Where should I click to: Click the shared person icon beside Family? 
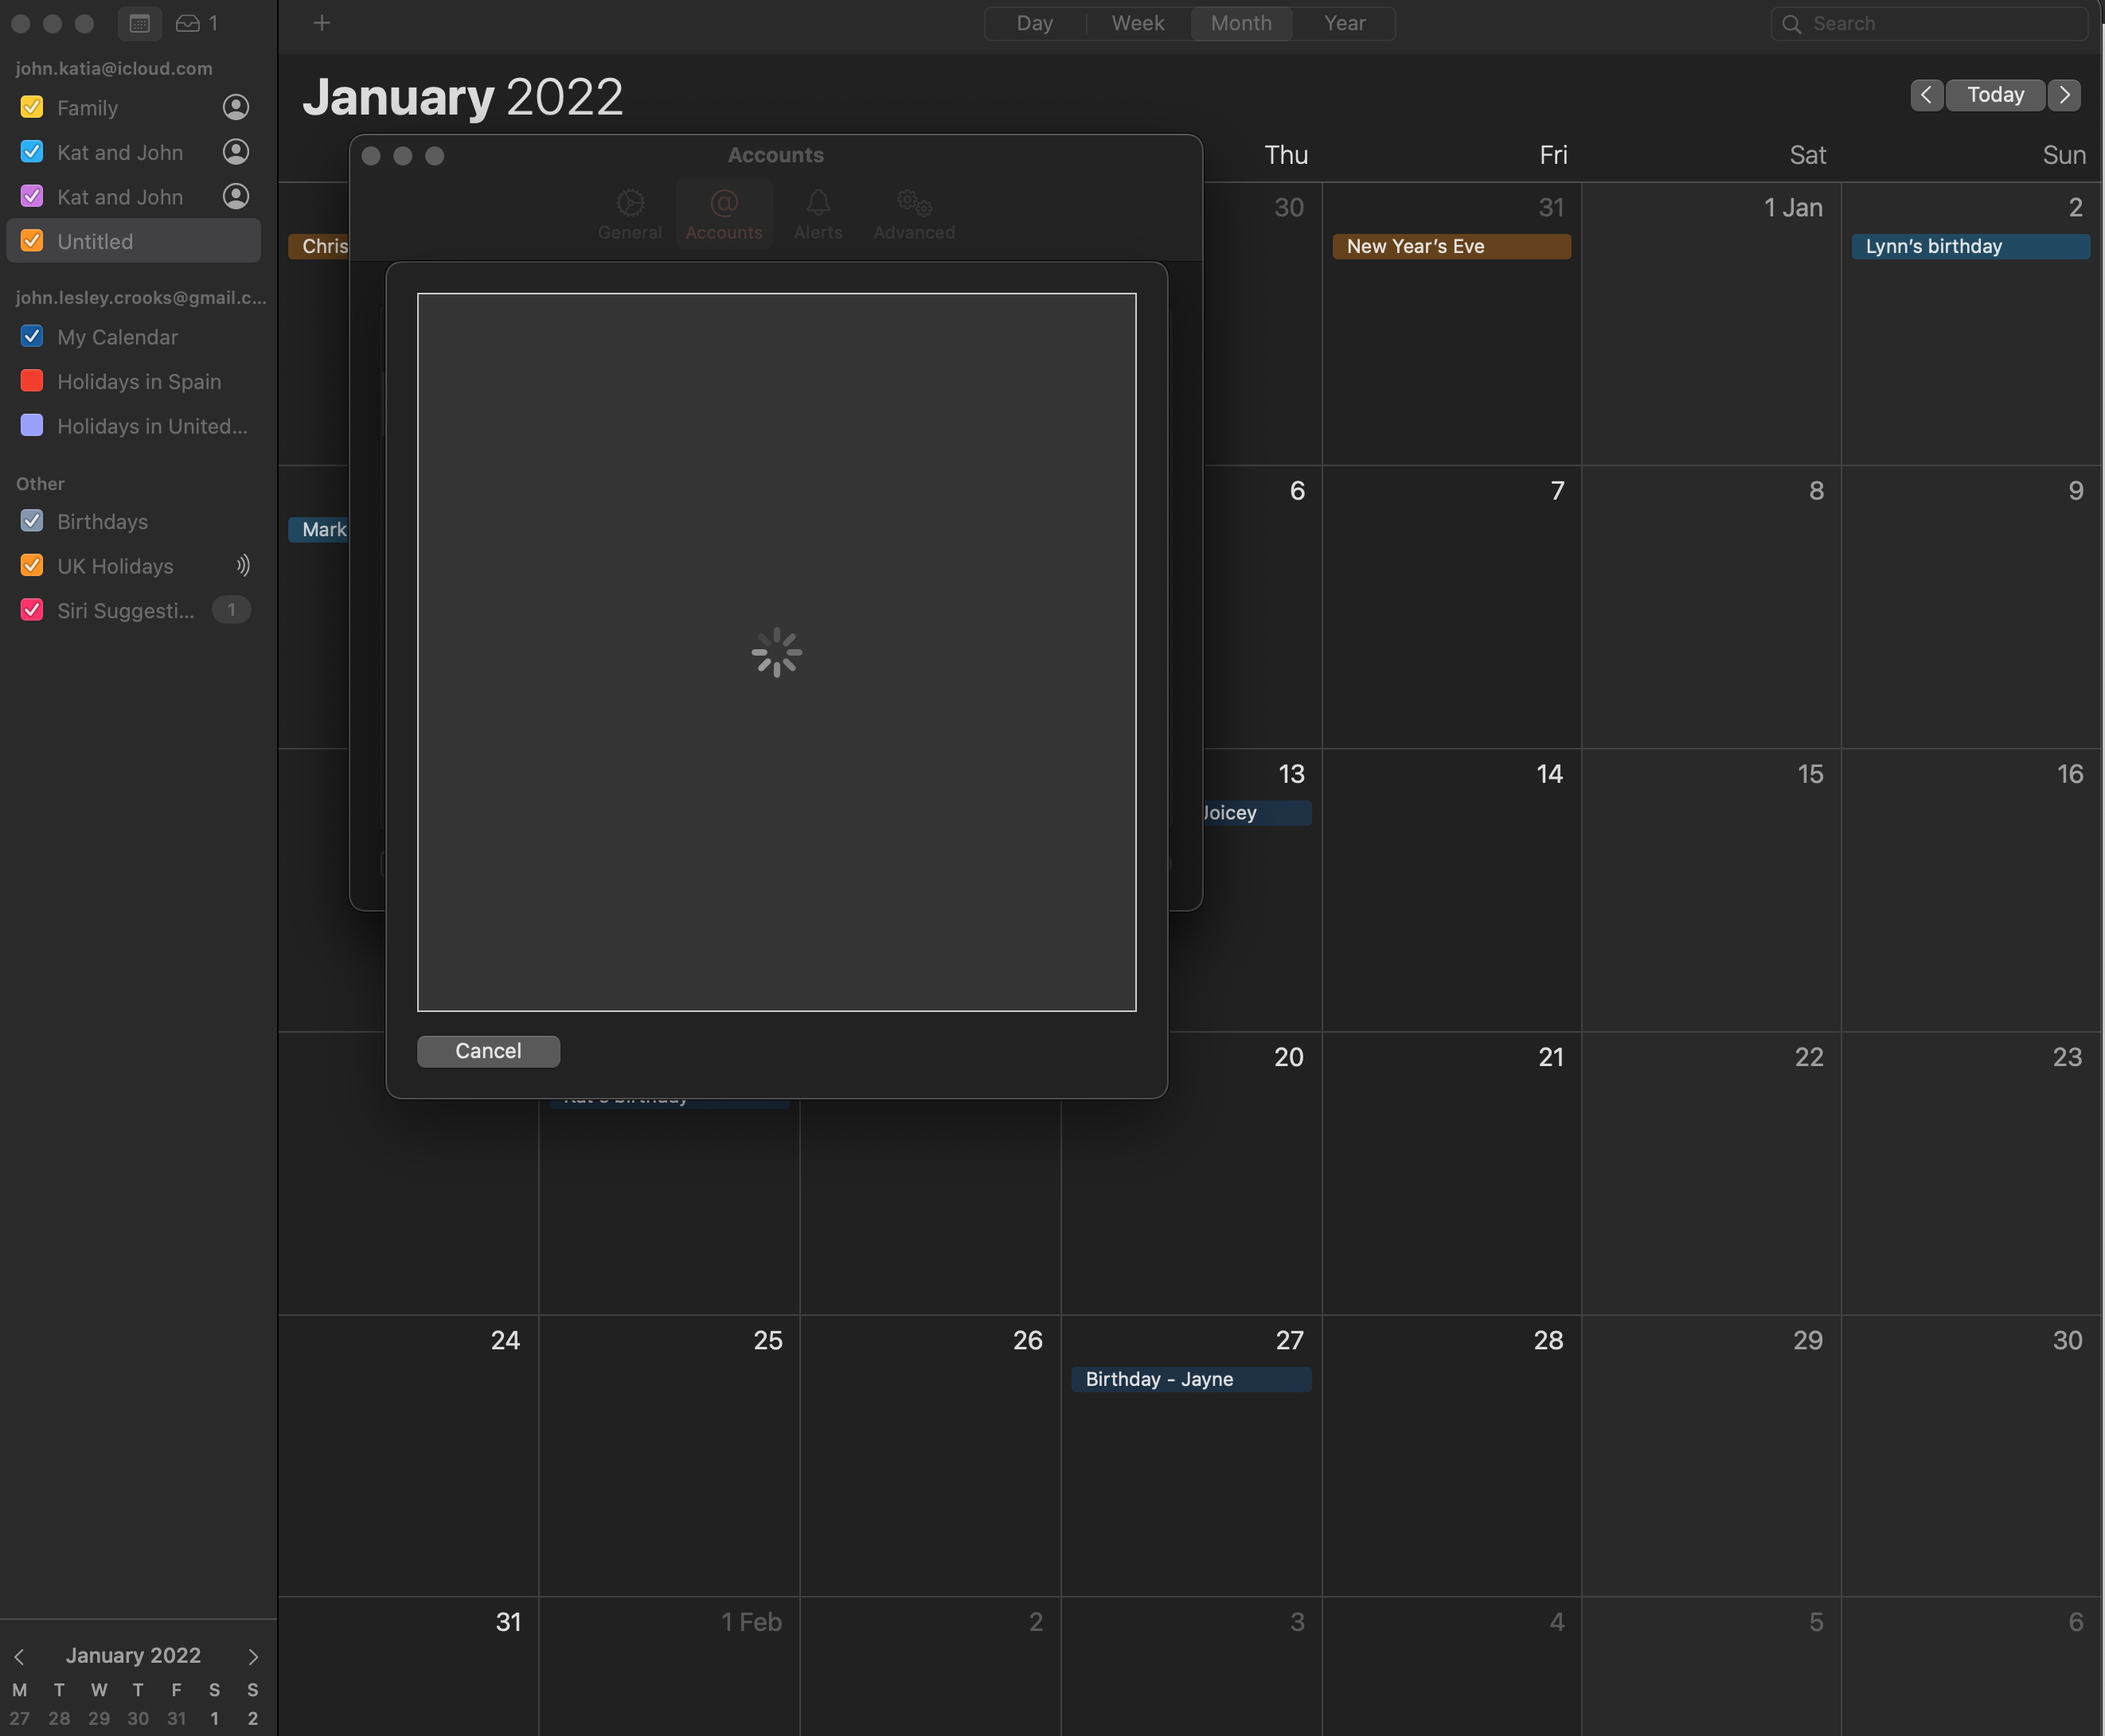pos(235,107)
